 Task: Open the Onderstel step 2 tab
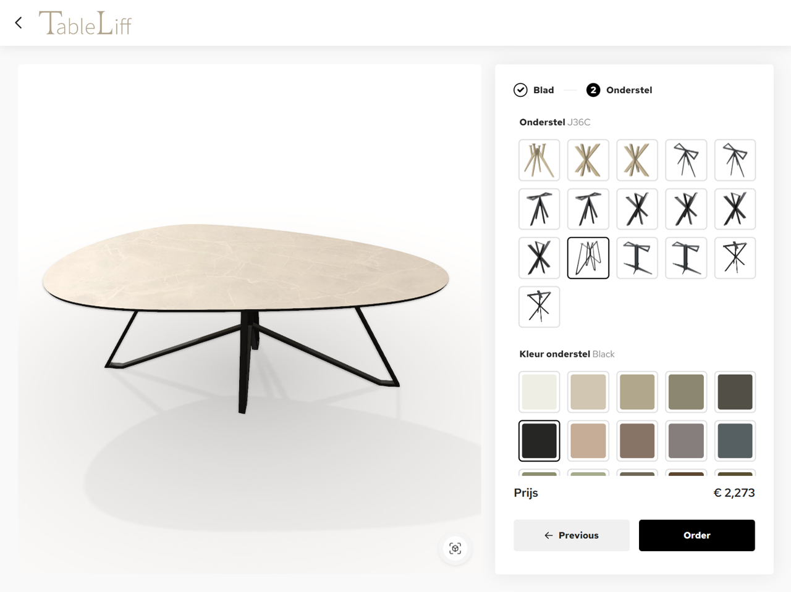click(619, 90)
